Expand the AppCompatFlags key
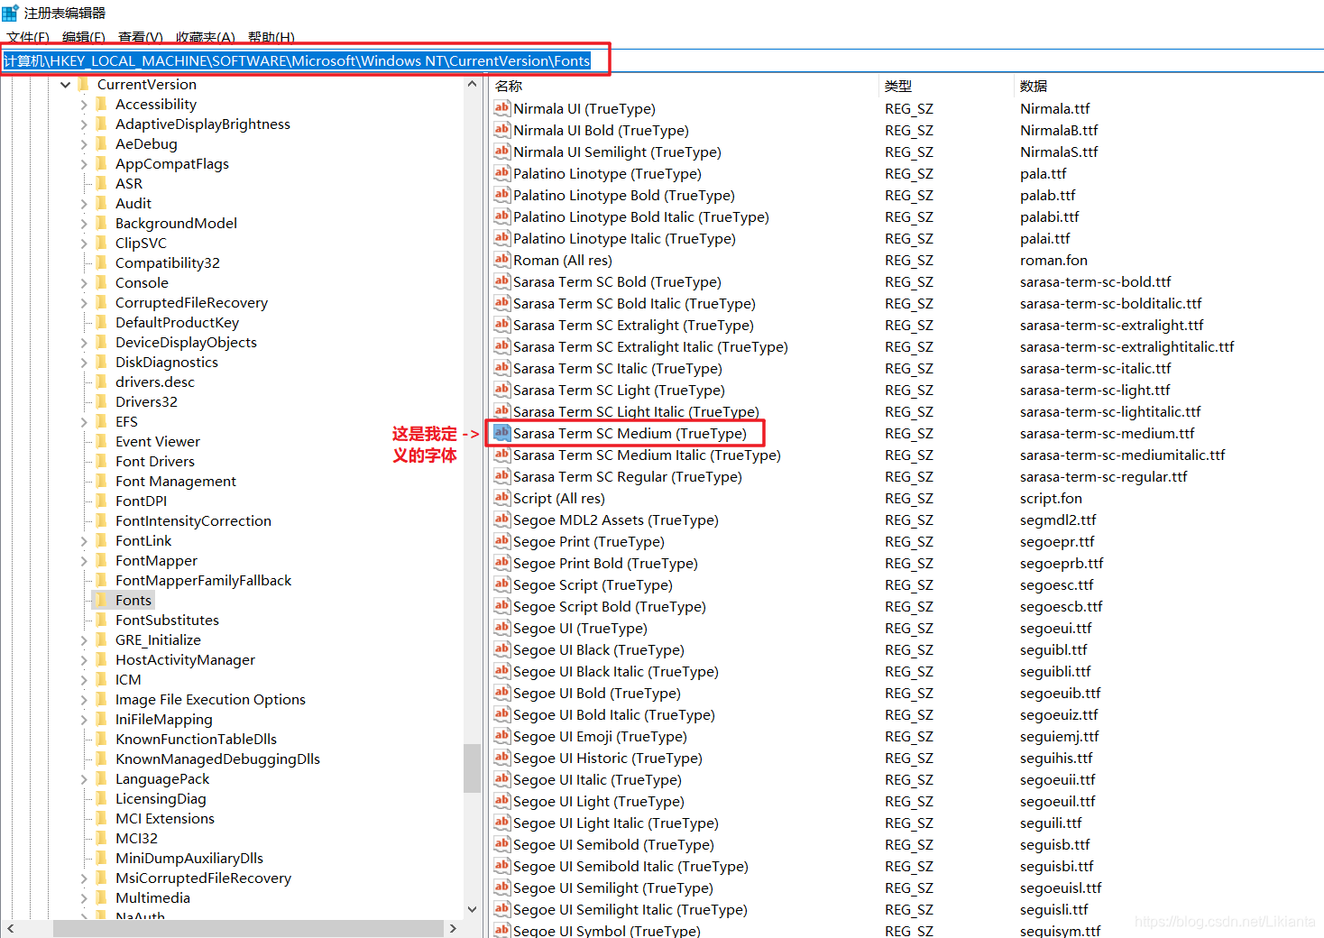The height and width of the screenshot is (938, 1324). (x=84, y=164)
